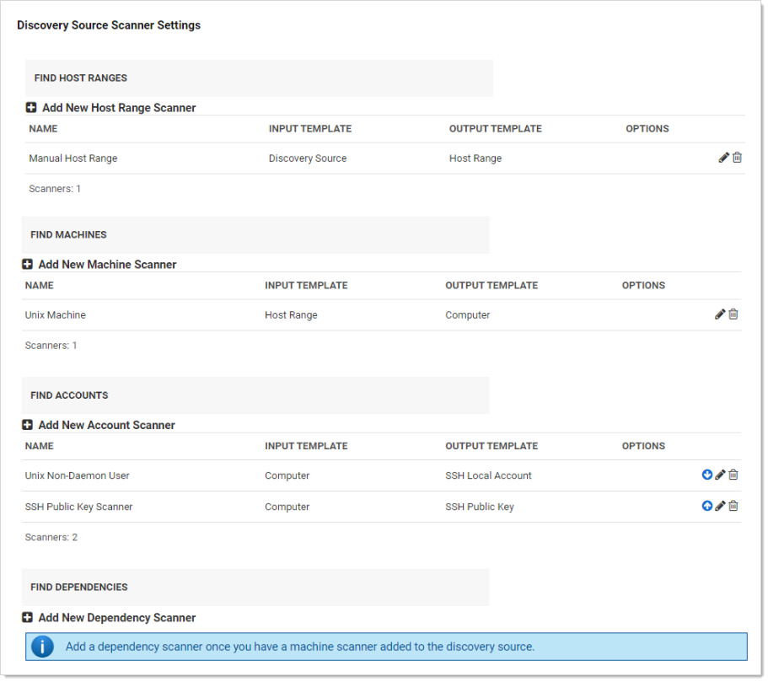Move SSH Public Key Scanner up
The height and width of the screenshot is (682, 768).
[x=706, y=506]
